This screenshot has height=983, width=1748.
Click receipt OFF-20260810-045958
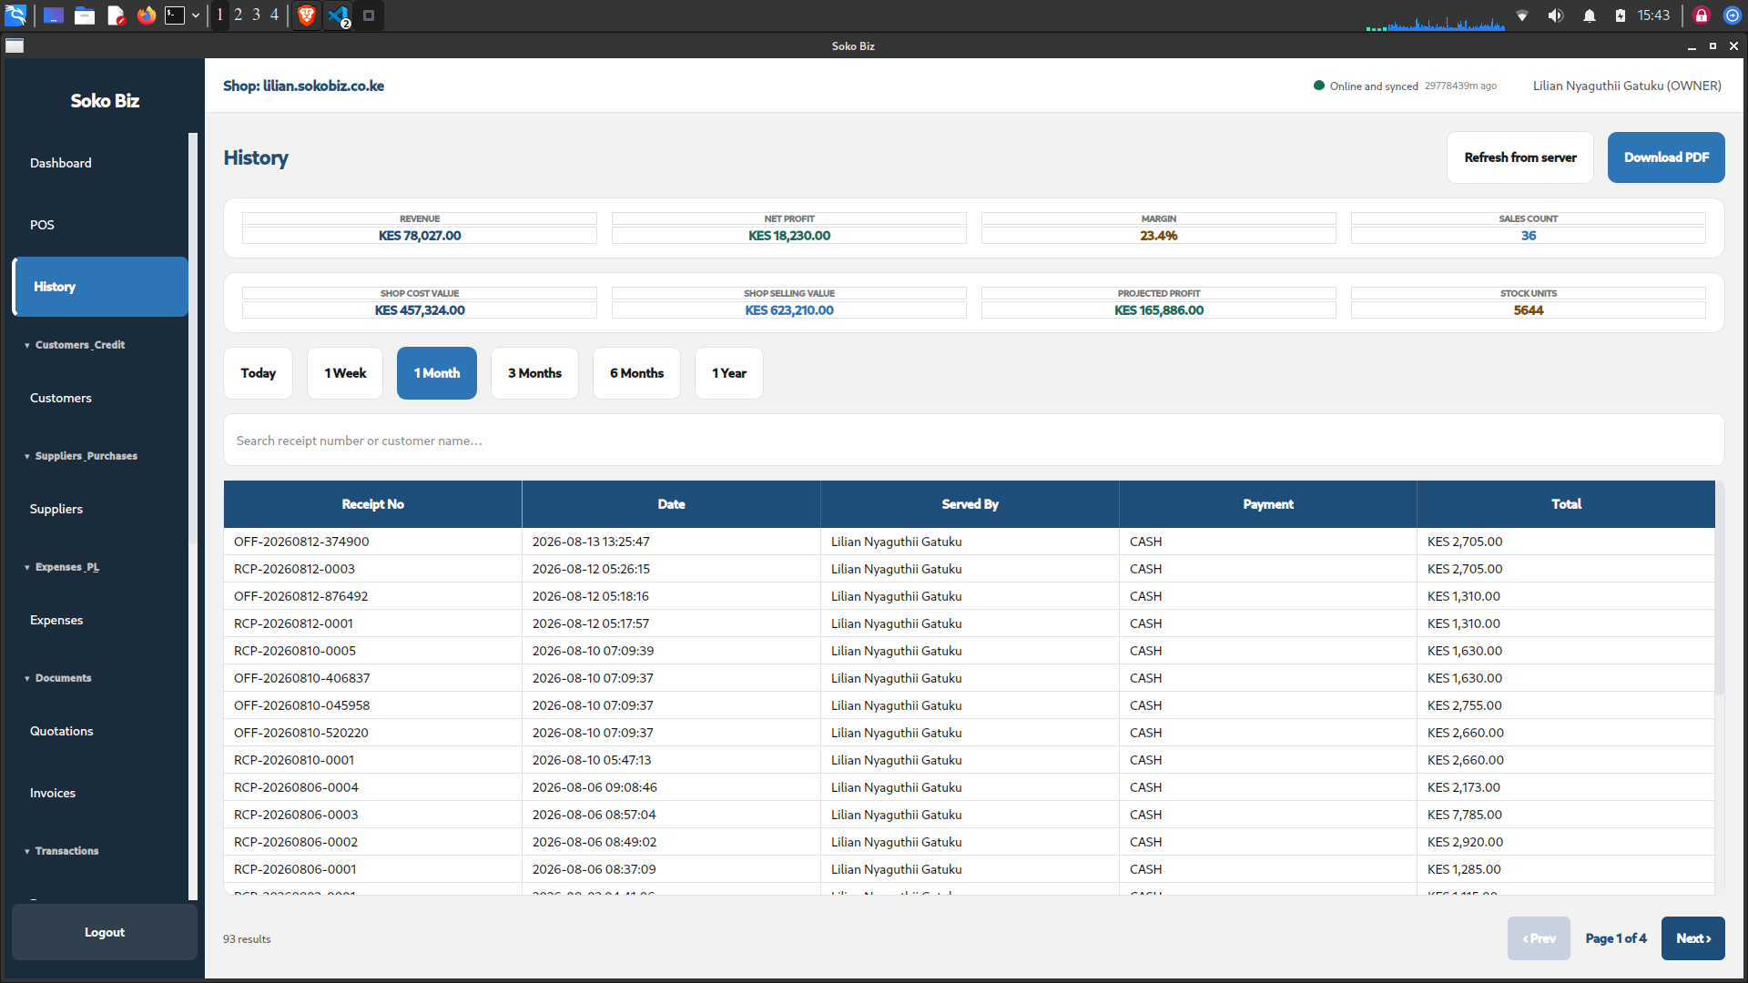[x=301, y=705]
